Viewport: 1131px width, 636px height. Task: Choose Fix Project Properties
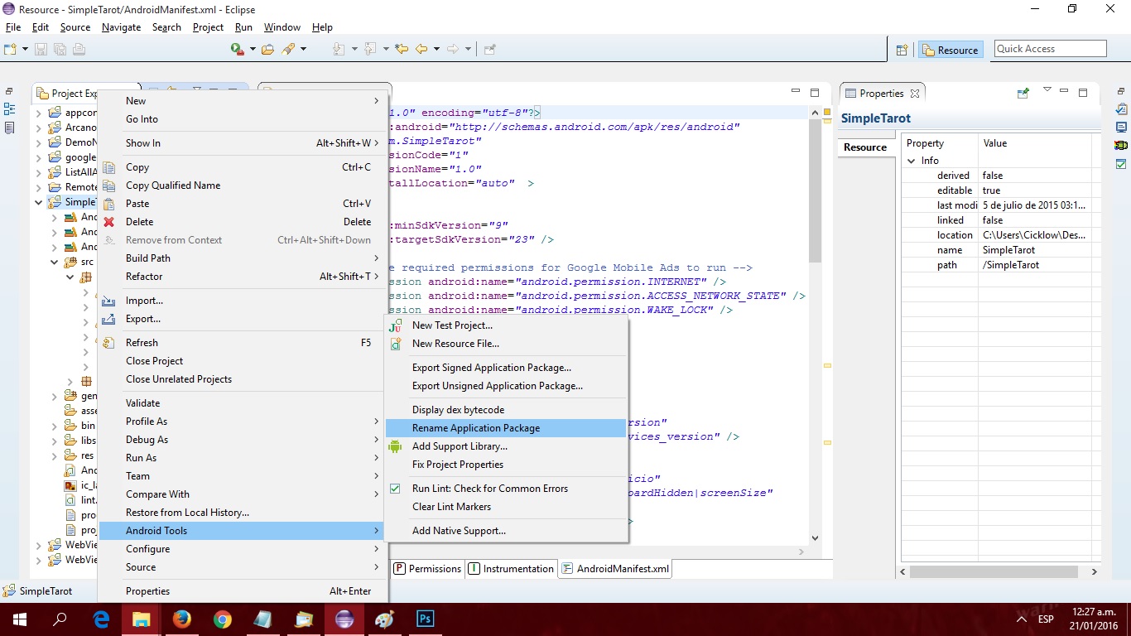pyautogui.click(x=506, y=465)
